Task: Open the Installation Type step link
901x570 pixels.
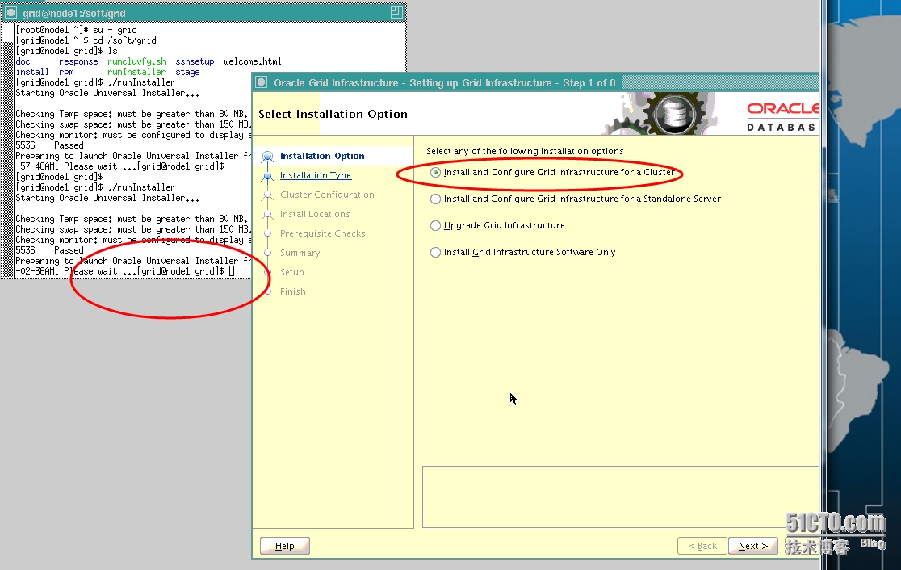Action: coord(316,175)
